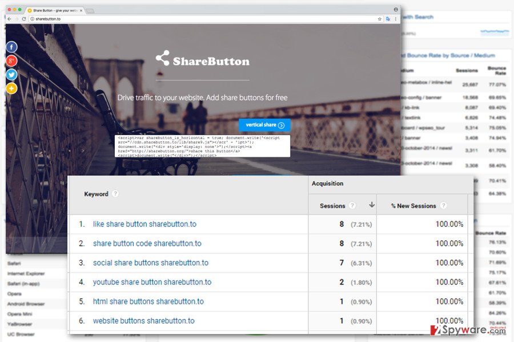514x342 pixels.
Task: Open keyword youtube share button sharebutton.to
Action: [152, 282]
